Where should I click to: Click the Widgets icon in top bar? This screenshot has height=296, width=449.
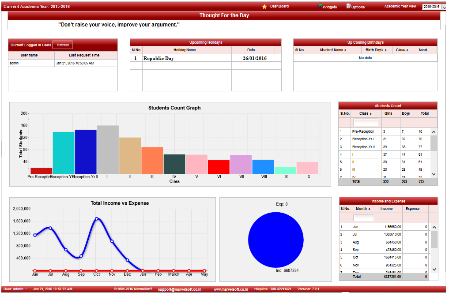tap(320, 6)
